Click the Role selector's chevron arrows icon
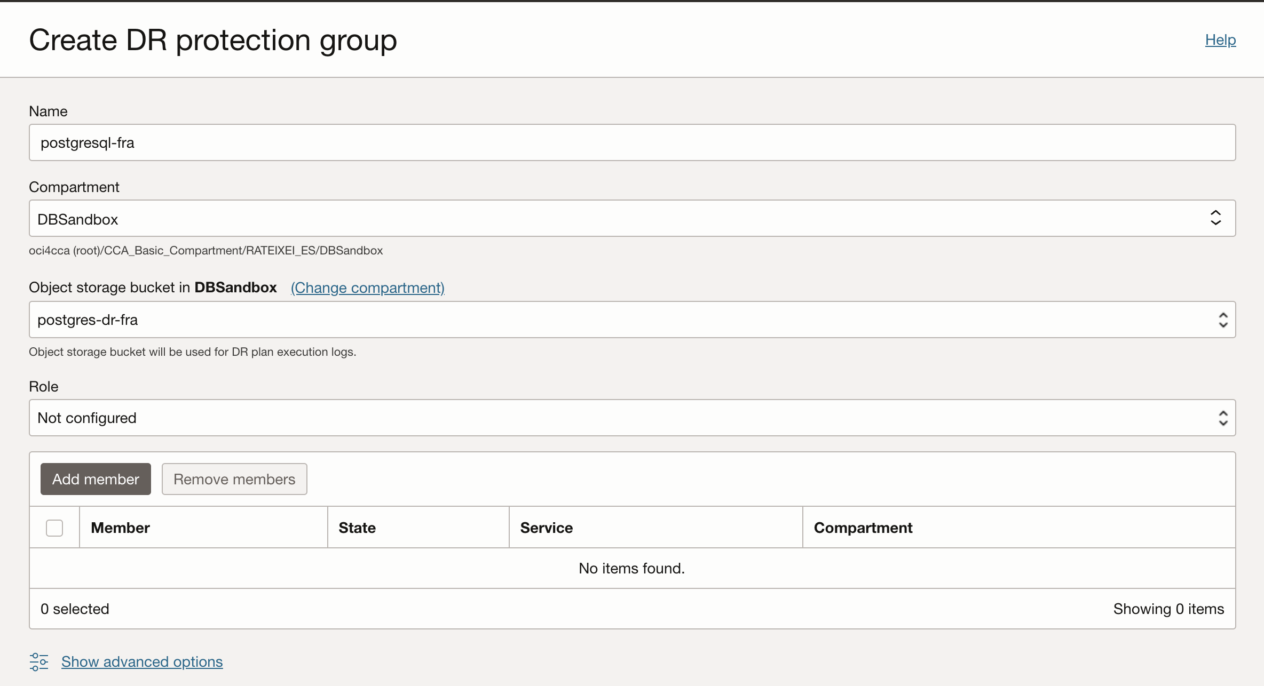Viewport: 1264px width, 686px height. pyautogui.click(x=1223, y=418)
